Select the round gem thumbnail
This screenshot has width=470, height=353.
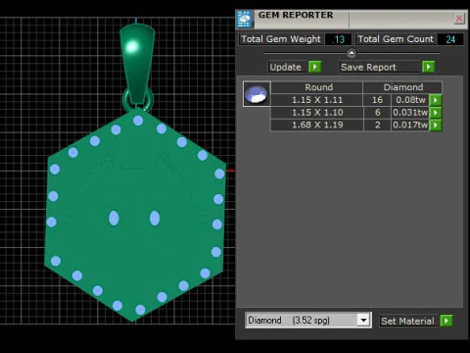coord(257,94)
